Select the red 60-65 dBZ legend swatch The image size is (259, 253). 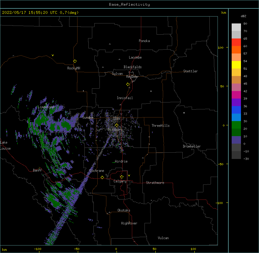tap(236, 42)
